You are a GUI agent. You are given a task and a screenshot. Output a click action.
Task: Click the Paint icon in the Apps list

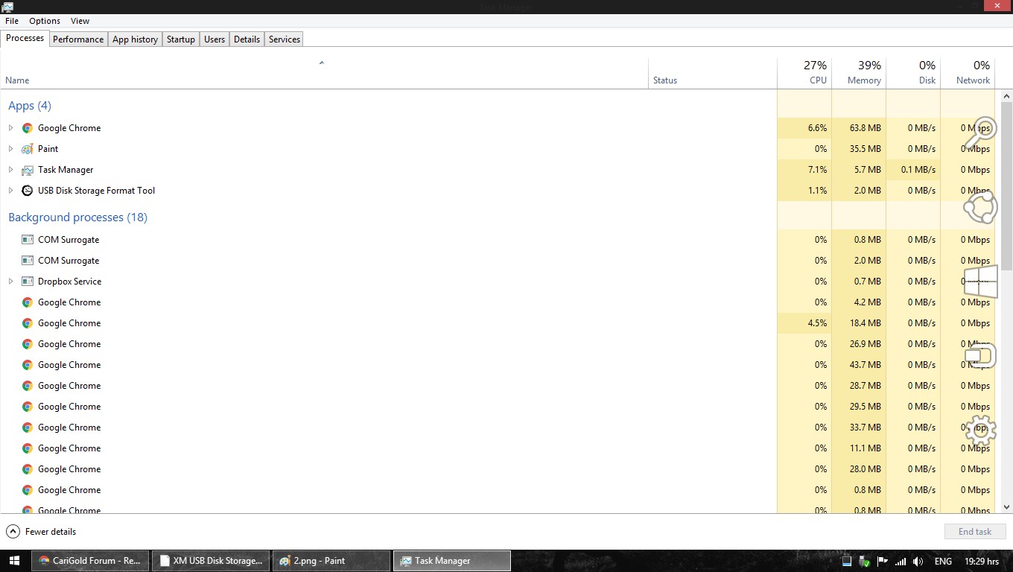tap(28, 149)
